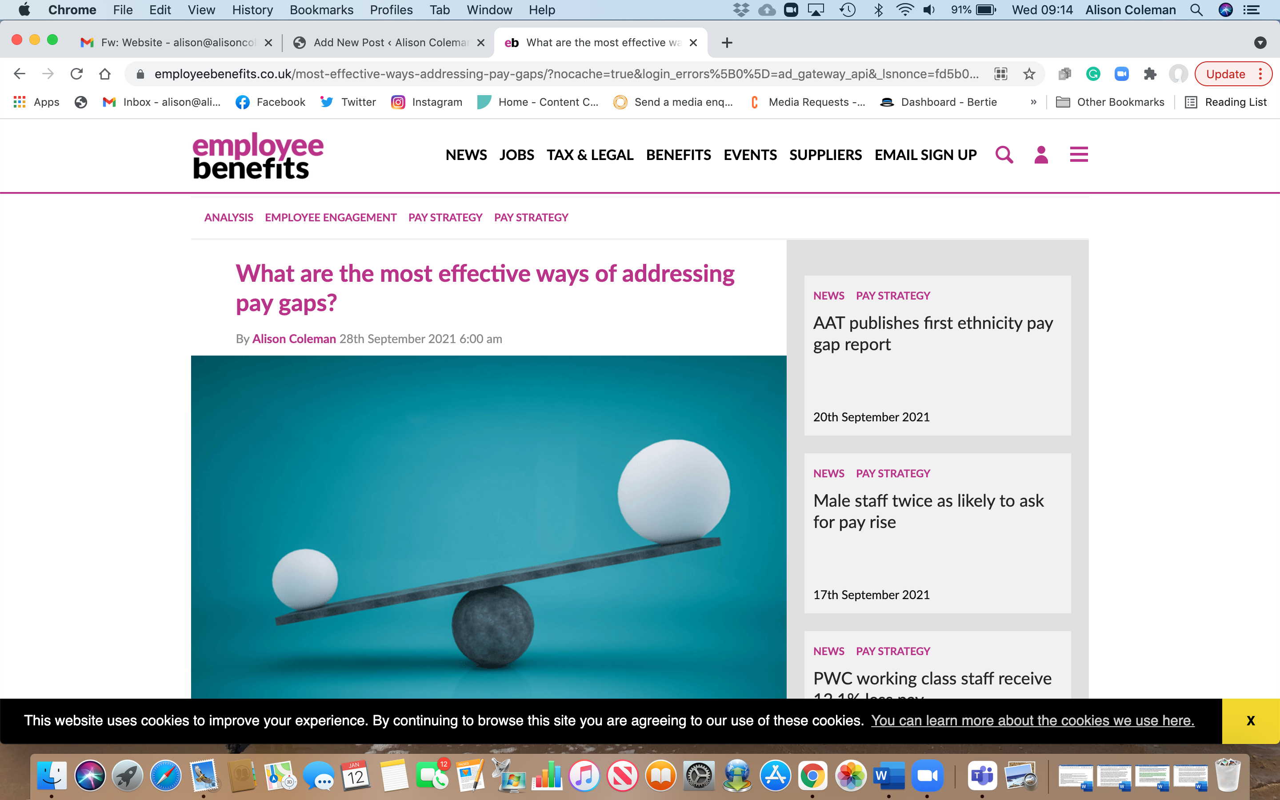
Task: Open the hamburger menu on Employee Benefits
Action: point(1079,155)
